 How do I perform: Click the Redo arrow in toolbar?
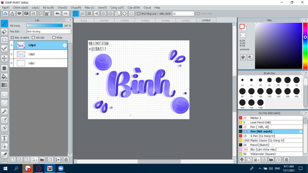tap(65, 14)
